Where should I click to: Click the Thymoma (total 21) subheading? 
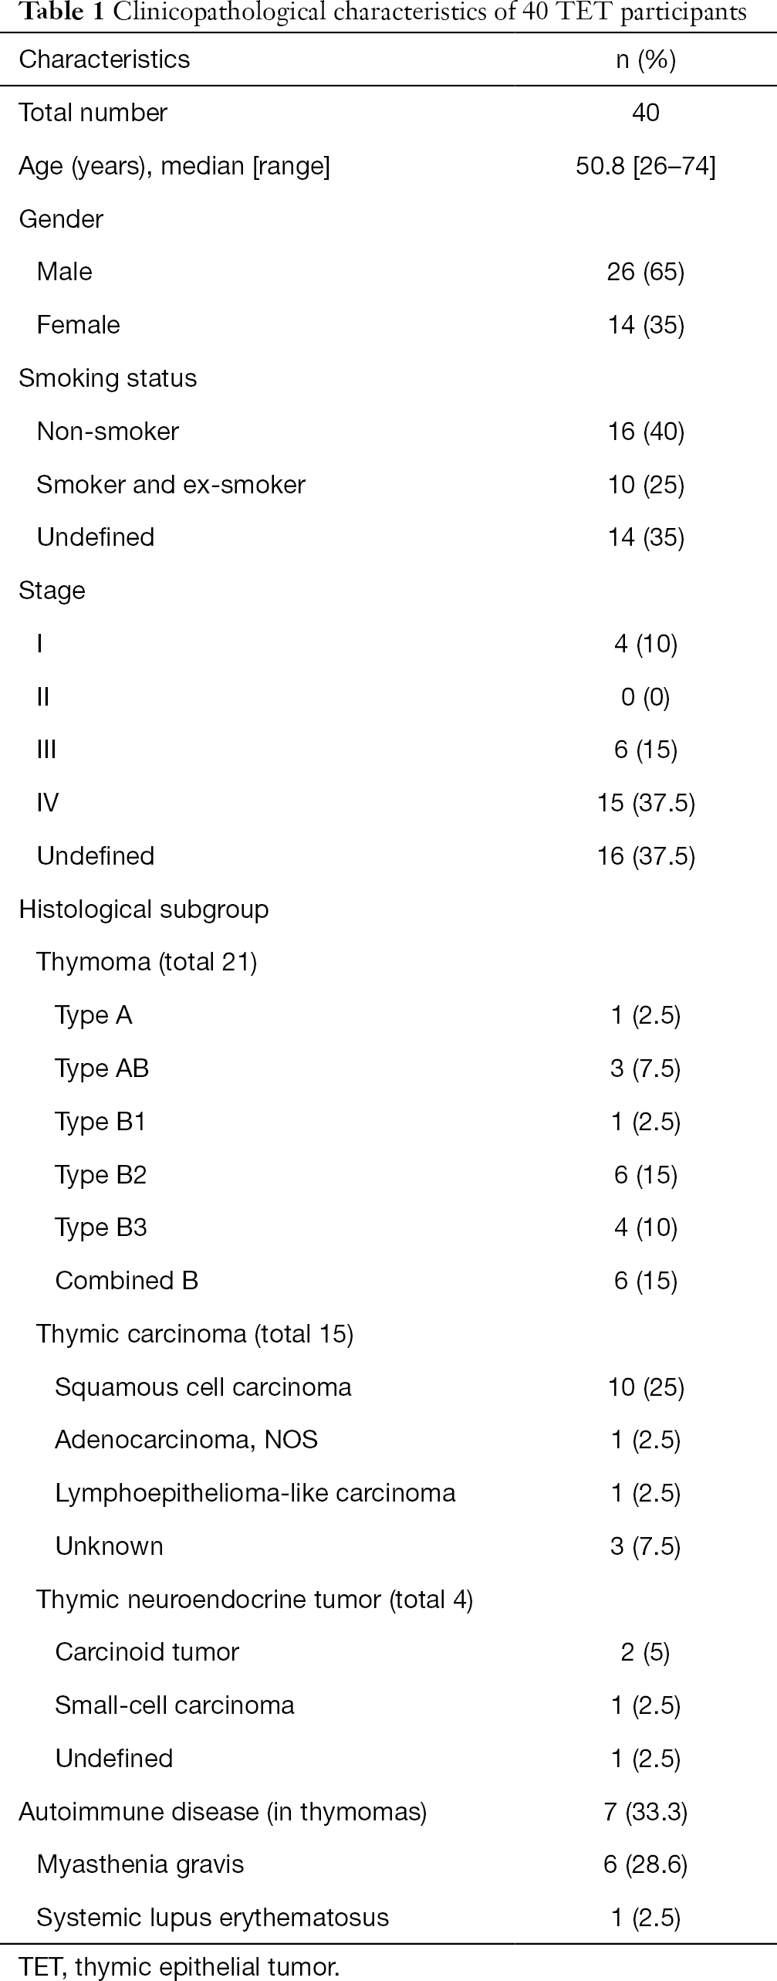pos(147,962)
